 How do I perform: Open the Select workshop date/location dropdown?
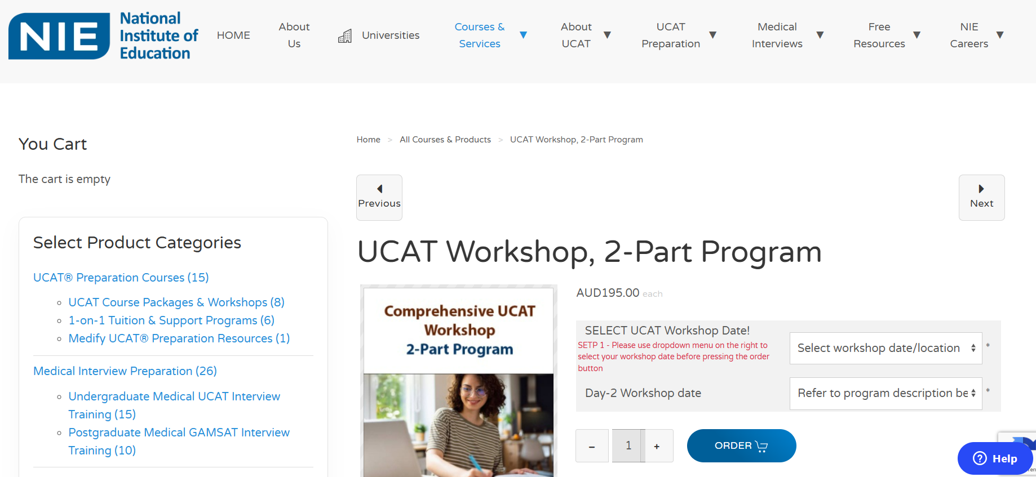[886, 348]
